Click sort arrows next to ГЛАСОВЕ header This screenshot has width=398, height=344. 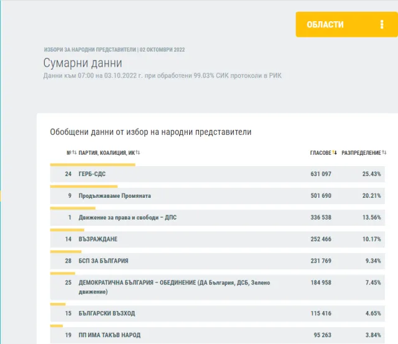coord(335,152)
